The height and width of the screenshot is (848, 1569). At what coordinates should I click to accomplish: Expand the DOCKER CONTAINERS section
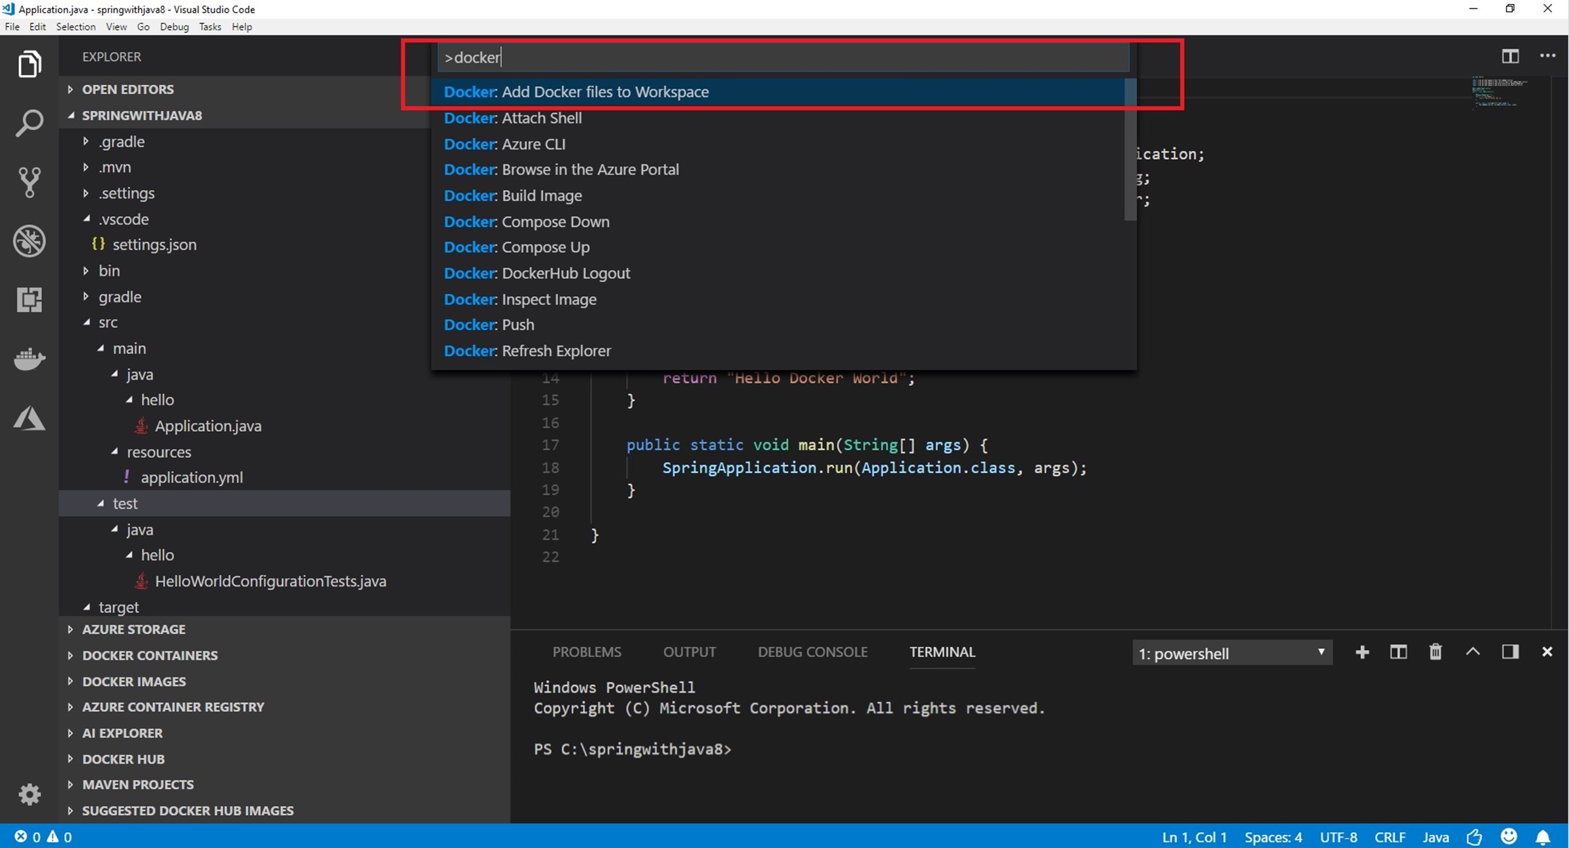coord(150,655)
